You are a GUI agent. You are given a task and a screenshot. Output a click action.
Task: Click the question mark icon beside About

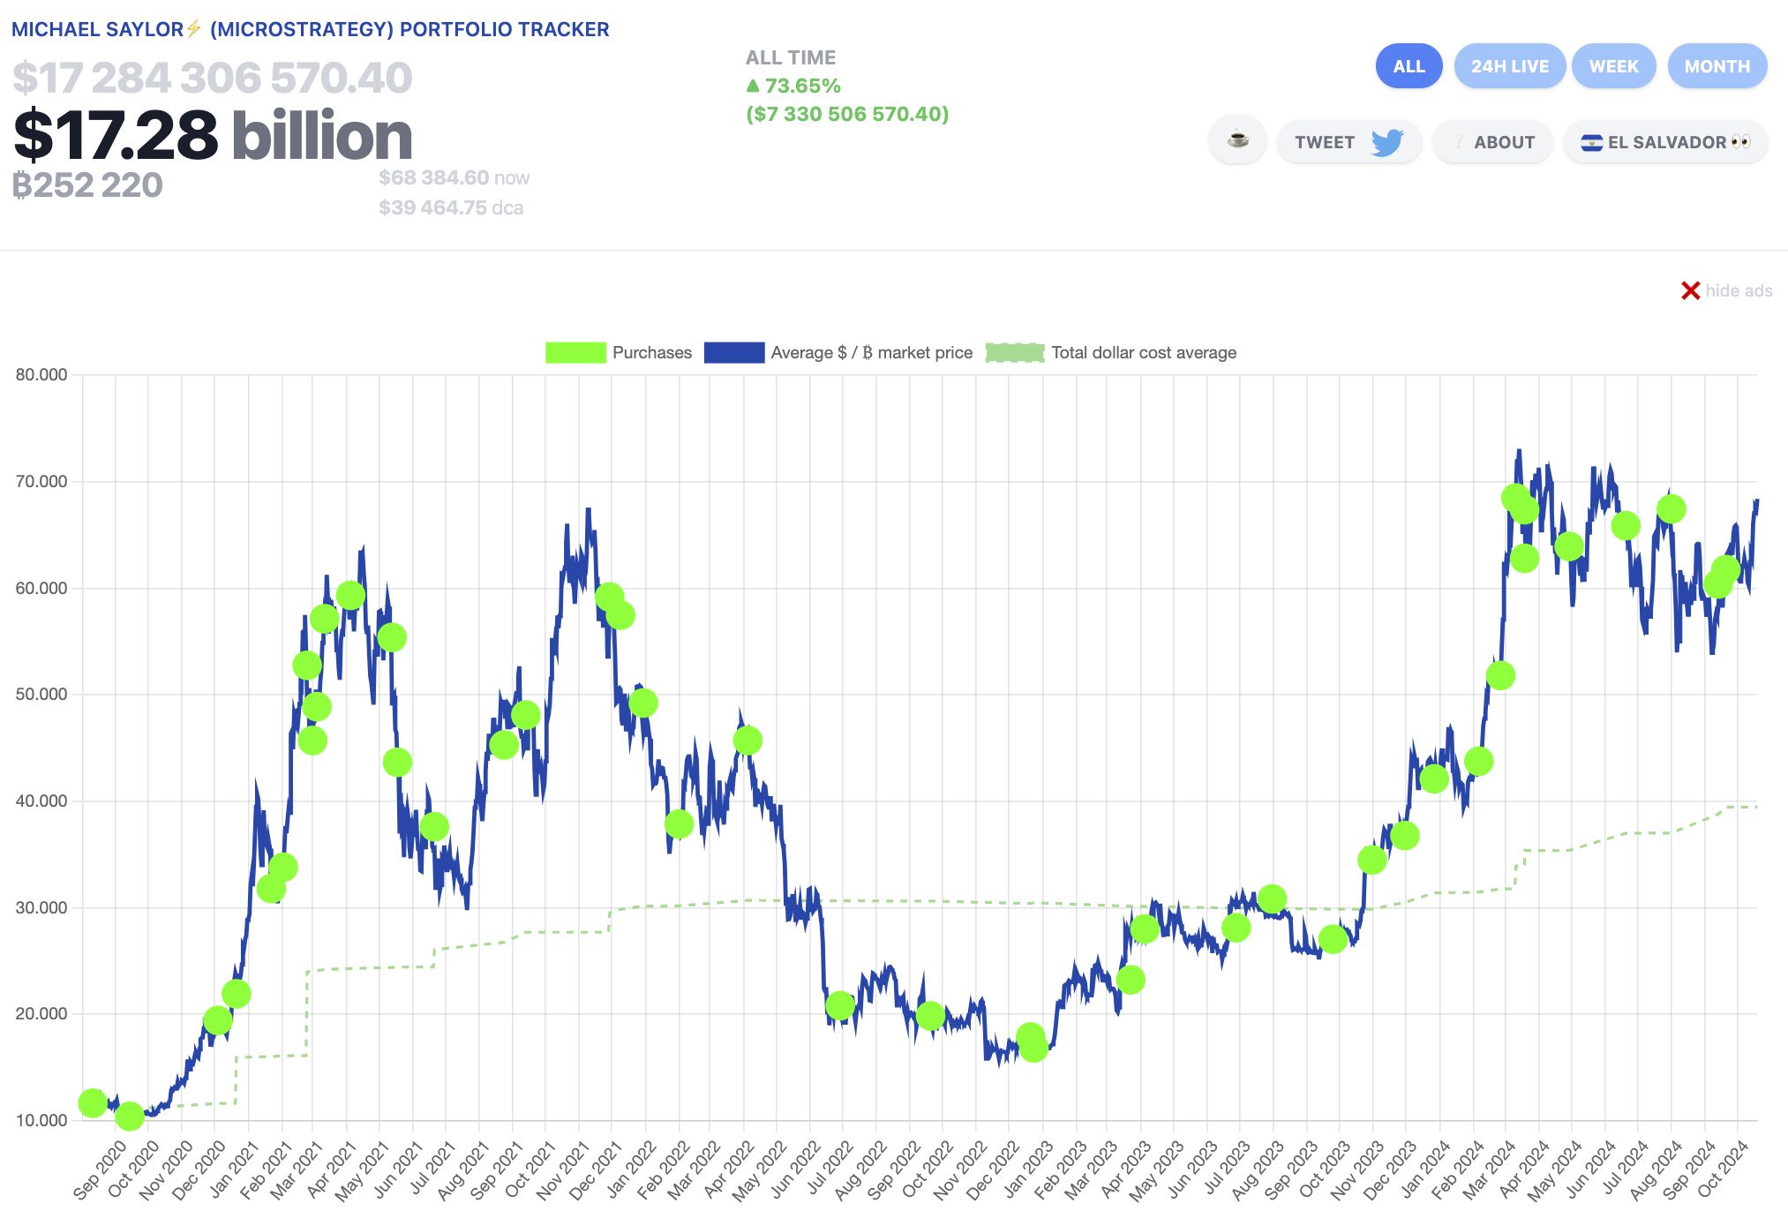1459,142
